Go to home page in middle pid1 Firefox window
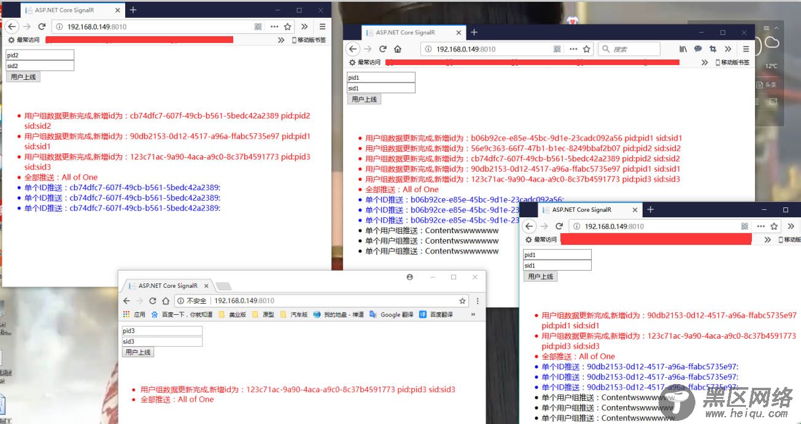 [398, 49]
